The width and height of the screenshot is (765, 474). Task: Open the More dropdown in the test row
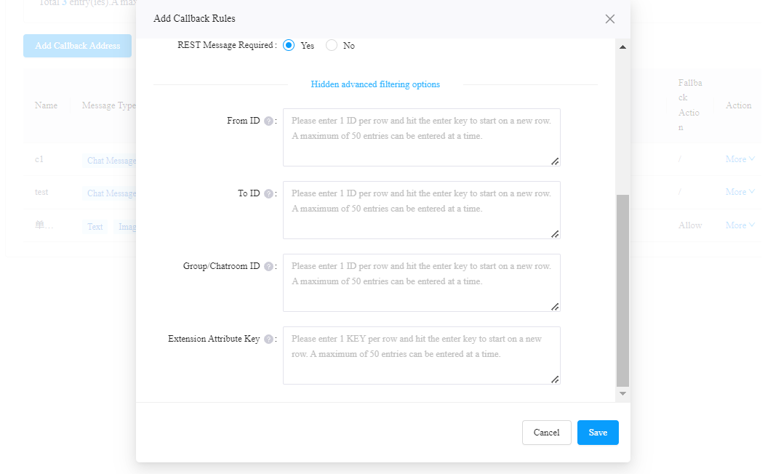tap(740, 192)
